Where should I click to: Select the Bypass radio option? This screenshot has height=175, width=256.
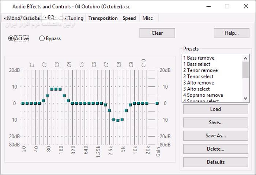tap(42, 38)
